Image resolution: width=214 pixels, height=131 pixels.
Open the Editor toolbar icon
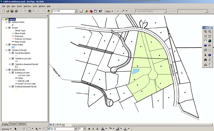(82, 11)
